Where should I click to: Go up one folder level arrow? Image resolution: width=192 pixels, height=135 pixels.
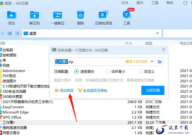tap(2, 33)
